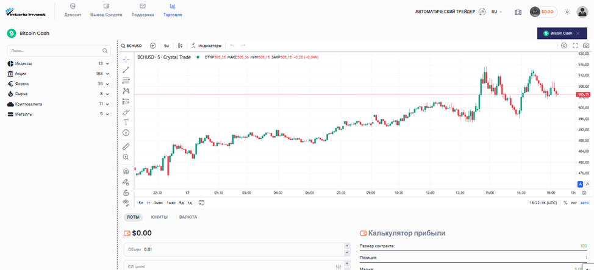Open the Вывод Средств page
This screenshot has width=594, height=270.
[x=107, y=10]
